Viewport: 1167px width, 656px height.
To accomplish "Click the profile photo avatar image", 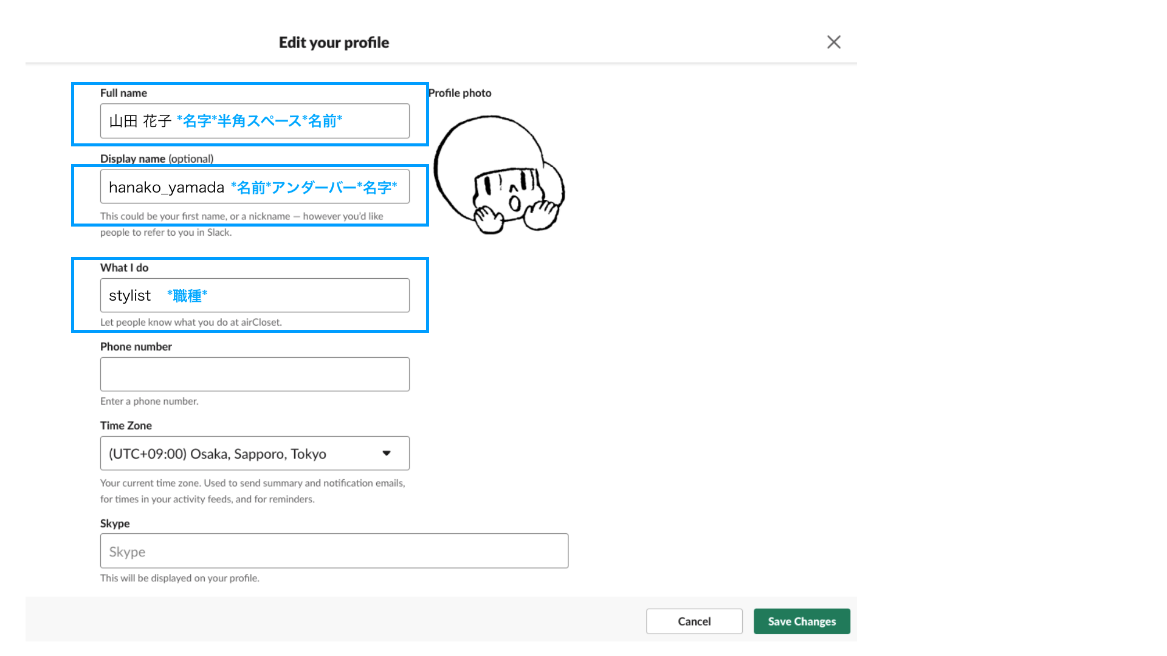I will 498,175.
